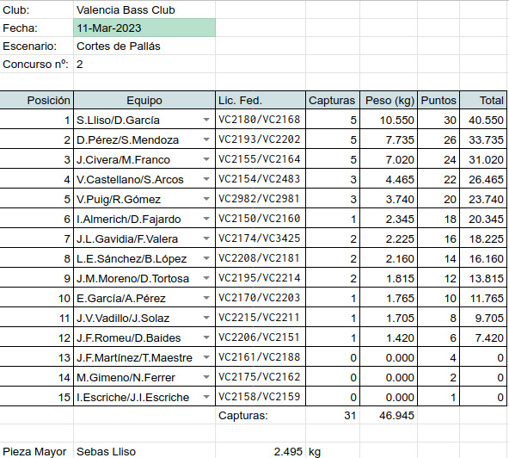509x458 pixels.
Task: Open dropdown for D.Pérez/S.Mendoza team
Action: coord(206,139)
